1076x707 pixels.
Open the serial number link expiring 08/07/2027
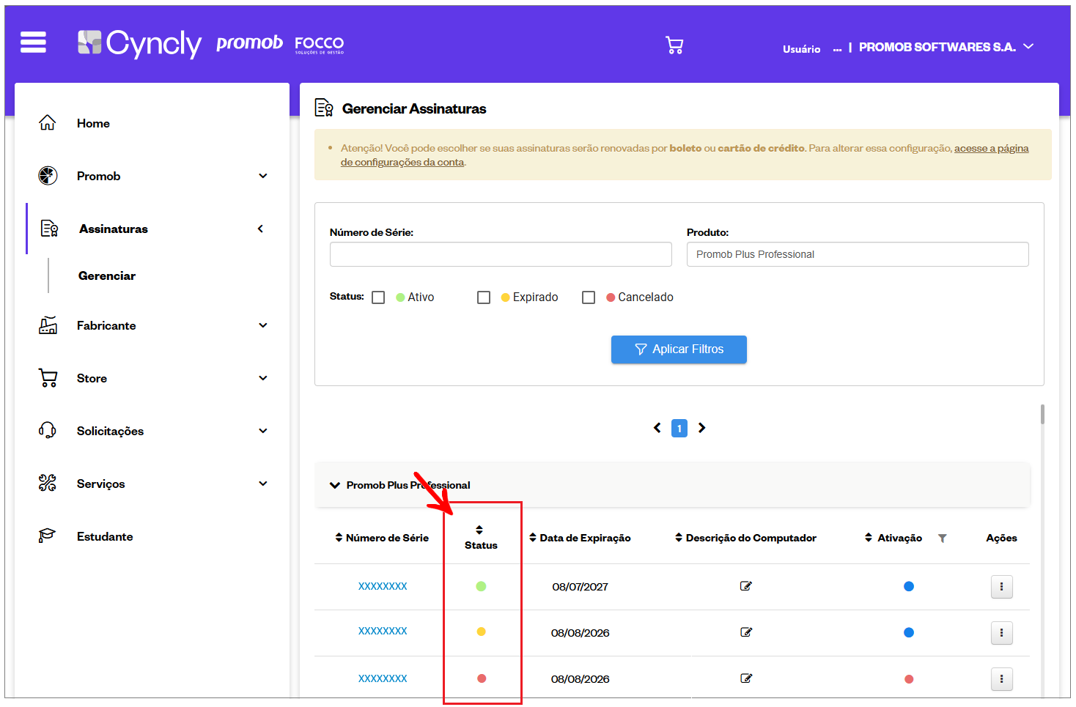[x=383, y=586]
